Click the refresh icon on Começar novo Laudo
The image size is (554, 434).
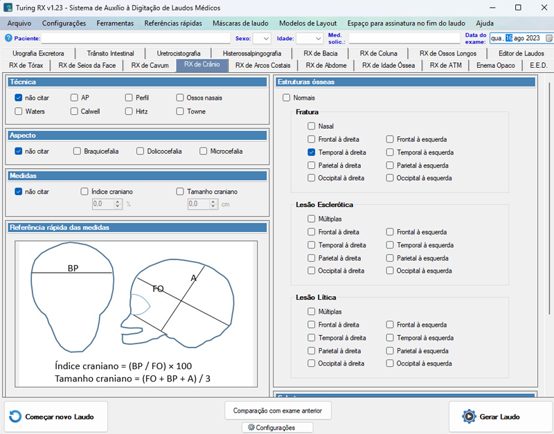pyautogui.click(x=16, y=417)
